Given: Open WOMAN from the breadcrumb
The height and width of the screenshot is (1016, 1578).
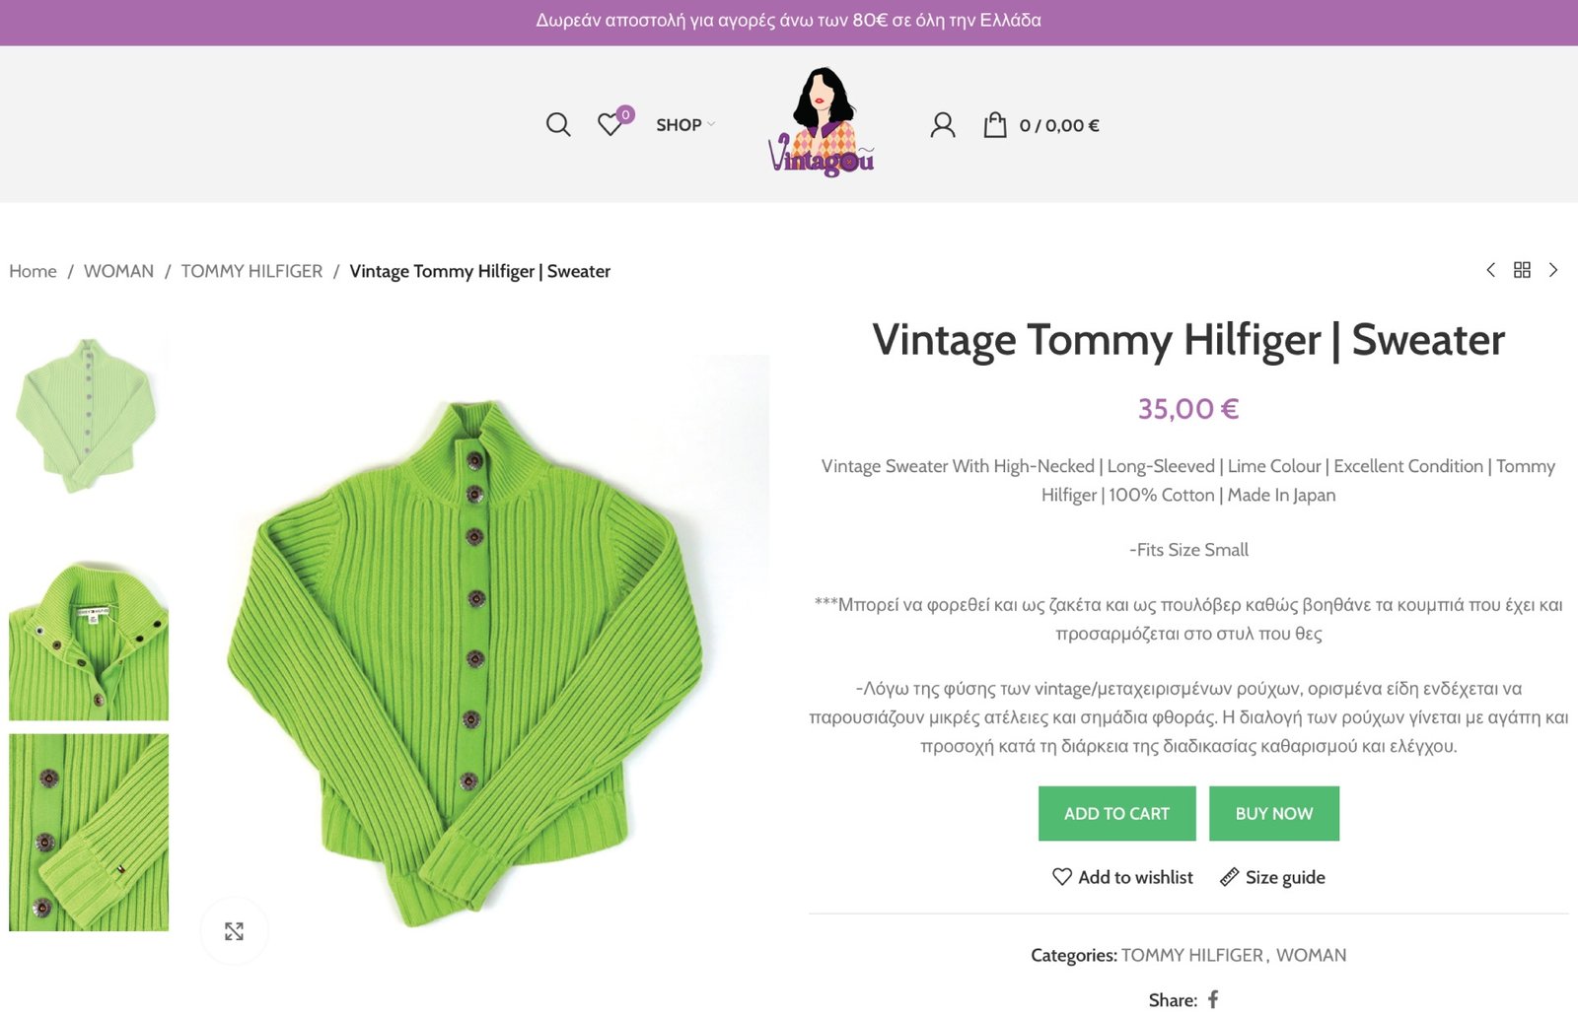Looking at the screenshot, I should pyautogui.click(x=118, y=271).
